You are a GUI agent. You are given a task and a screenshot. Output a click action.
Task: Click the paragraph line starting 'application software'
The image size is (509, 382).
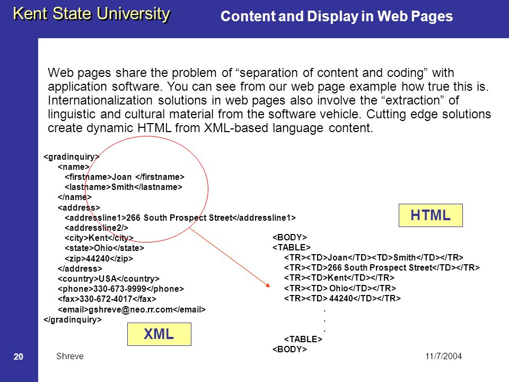pos(268,86)
